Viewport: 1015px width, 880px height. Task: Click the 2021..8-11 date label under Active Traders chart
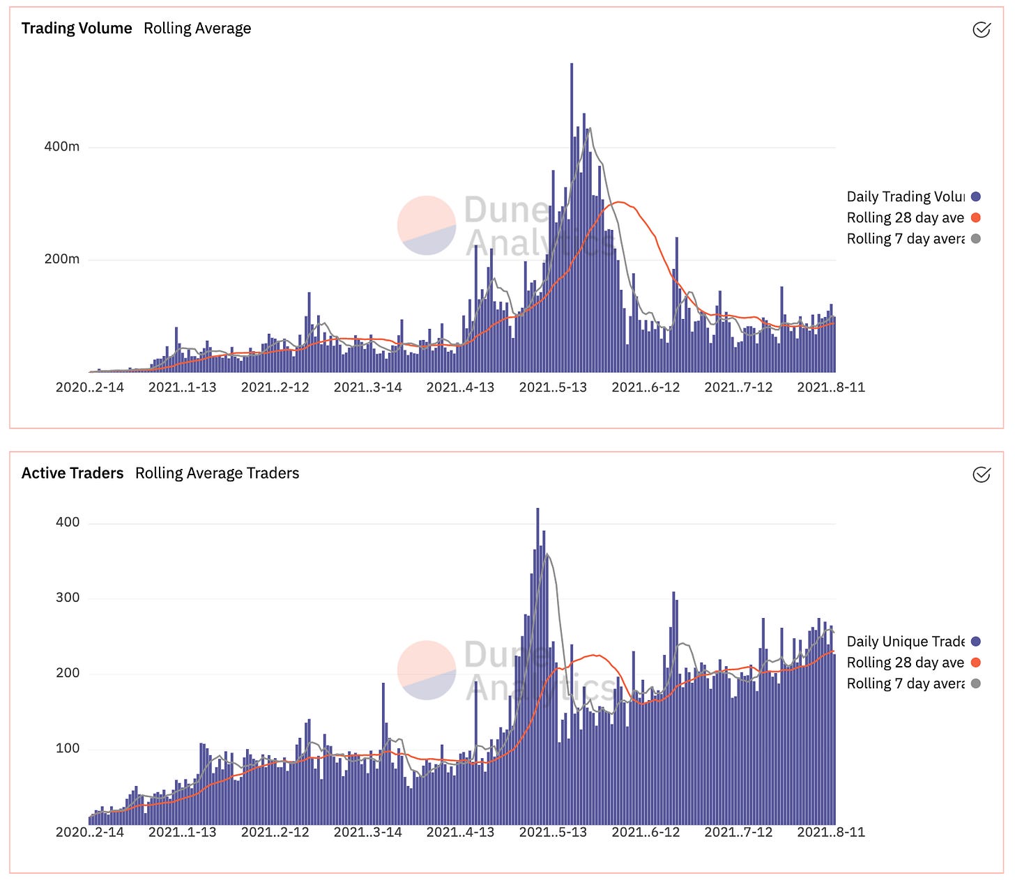pos(830,832)
